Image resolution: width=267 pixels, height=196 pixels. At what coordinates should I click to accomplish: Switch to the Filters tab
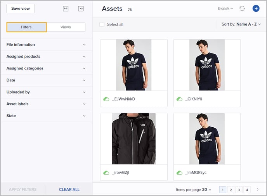point(26,27)
